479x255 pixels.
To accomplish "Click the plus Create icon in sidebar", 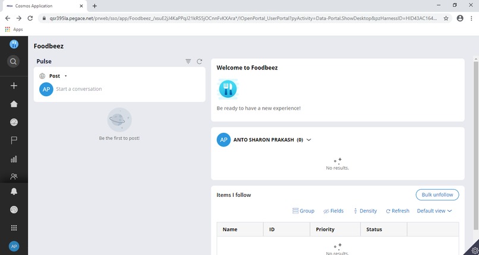I will click(14, 86).
